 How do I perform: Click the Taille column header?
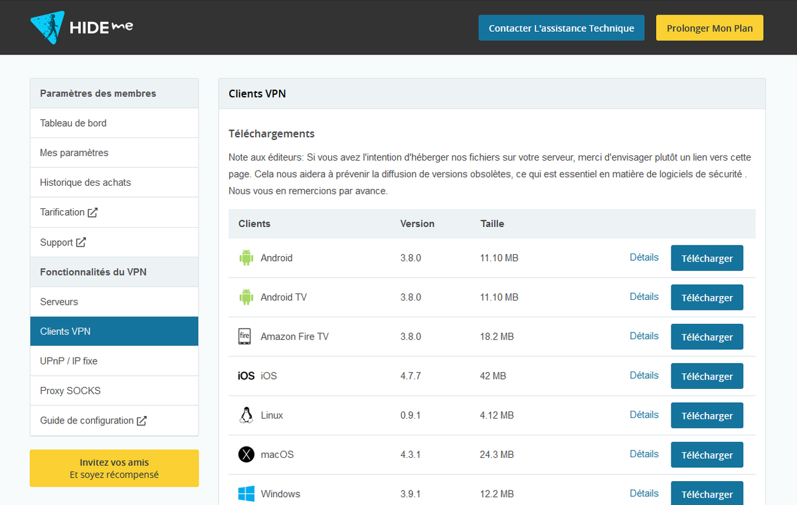pos(492,224)
